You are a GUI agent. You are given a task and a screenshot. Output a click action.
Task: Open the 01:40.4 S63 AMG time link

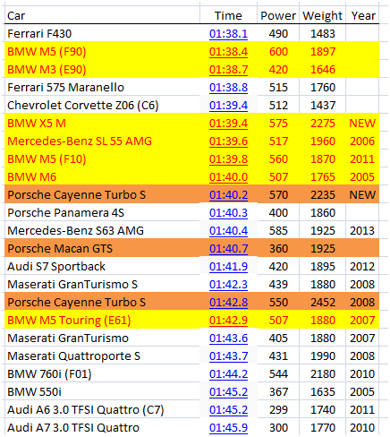[228, 230]
